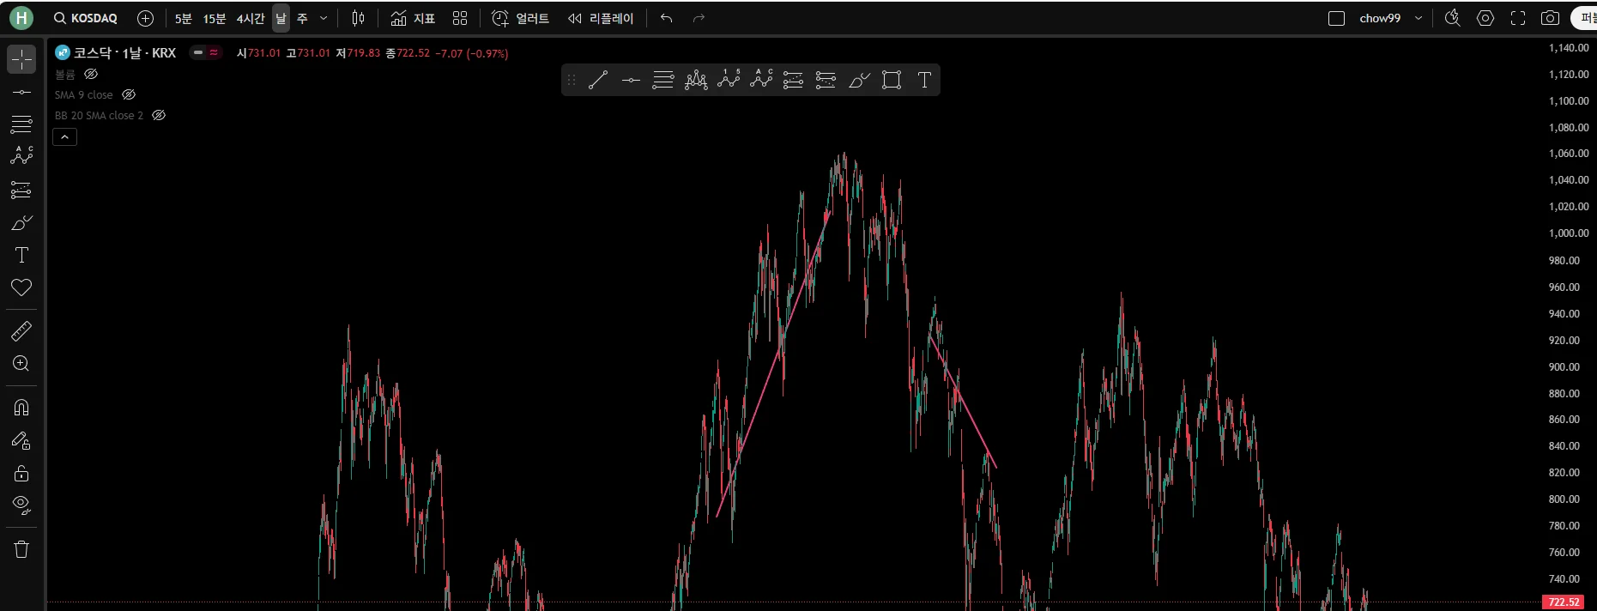
Task: Select the ruler measure tool
Action: click(x=21, y=331)
